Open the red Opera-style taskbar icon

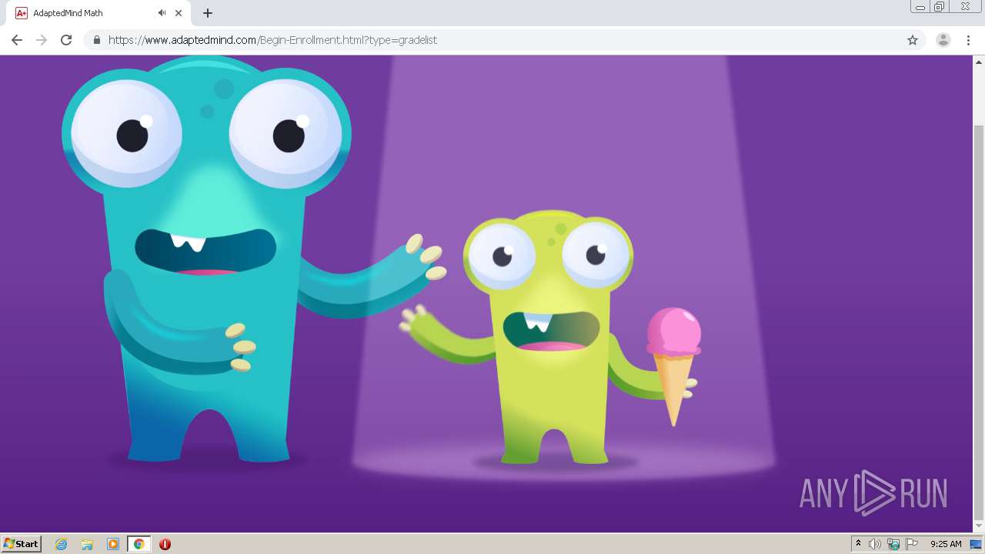(x=165, y=544)
